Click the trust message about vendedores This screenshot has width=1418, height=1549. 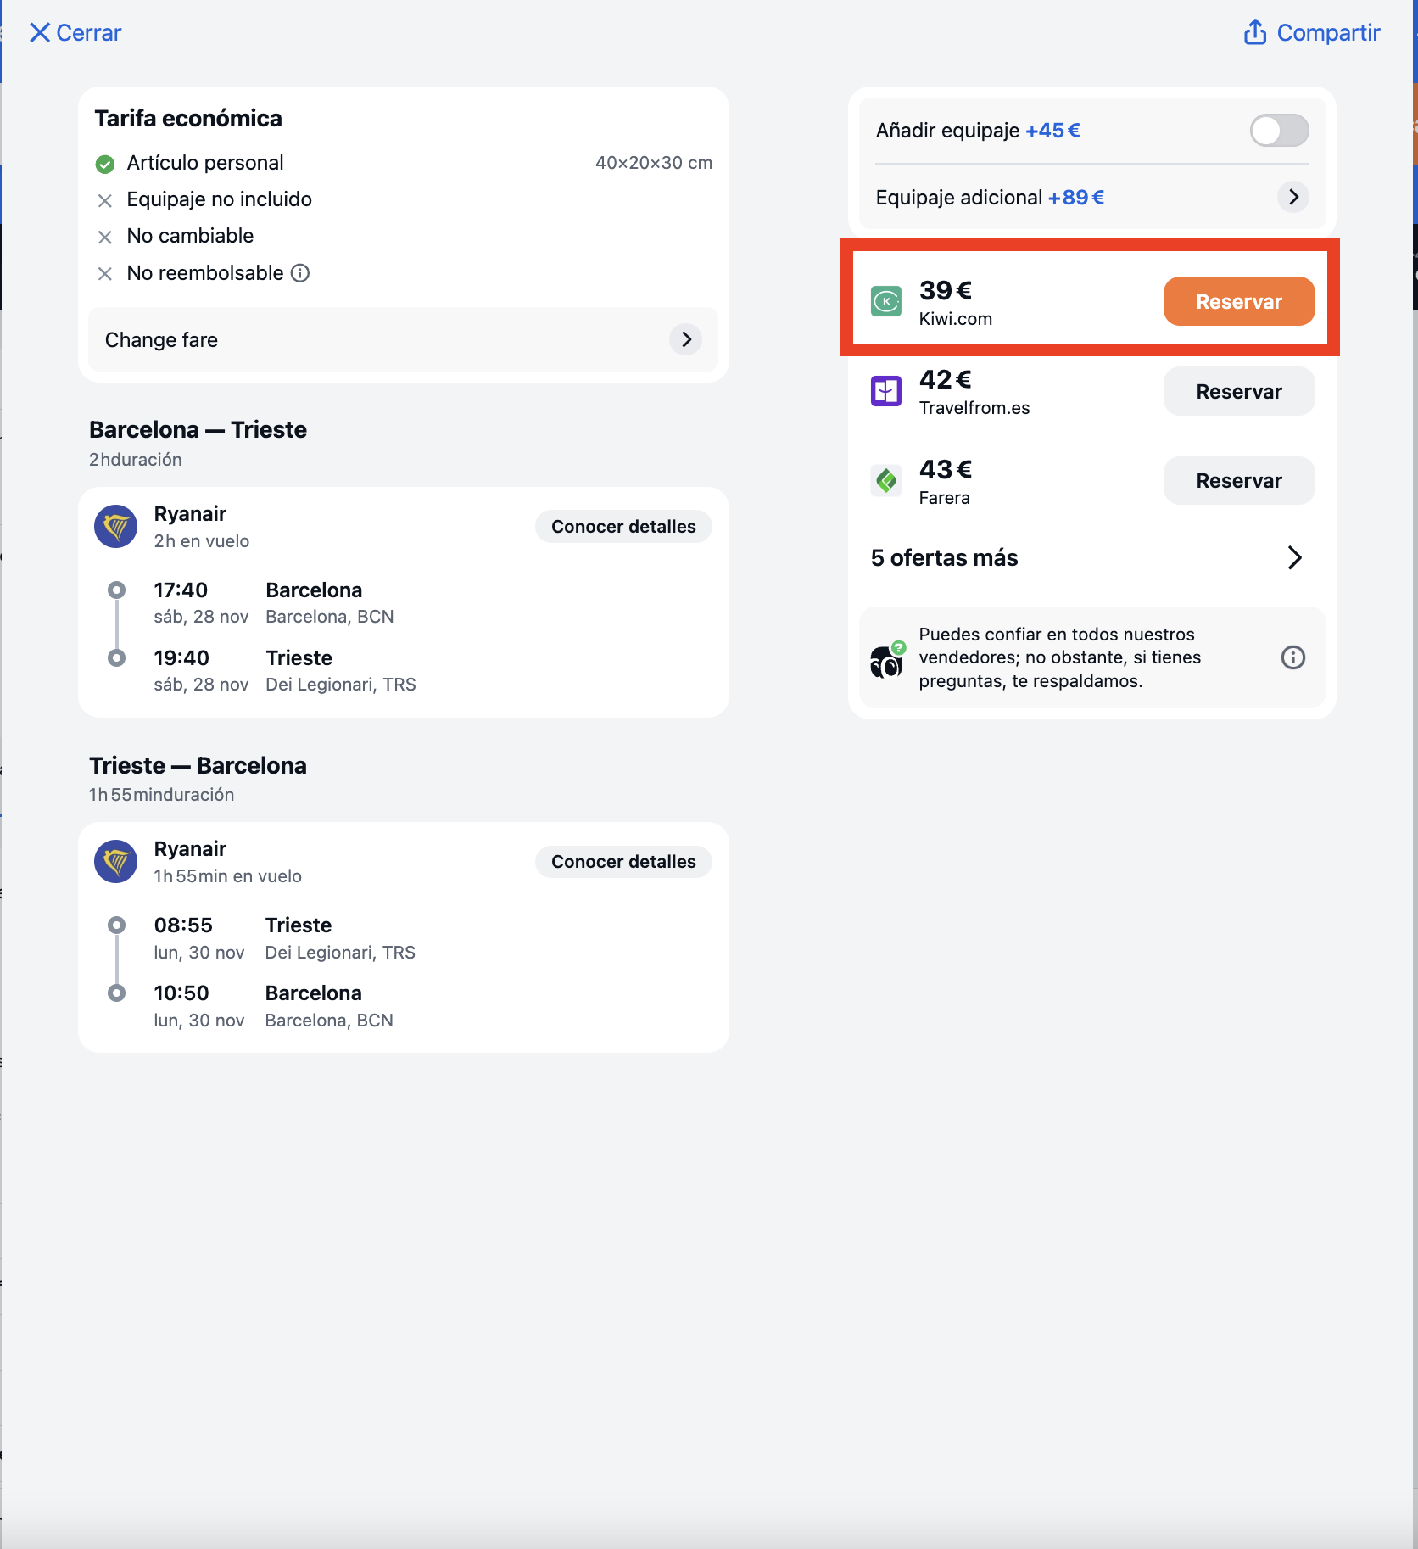tap(1060, 657)
